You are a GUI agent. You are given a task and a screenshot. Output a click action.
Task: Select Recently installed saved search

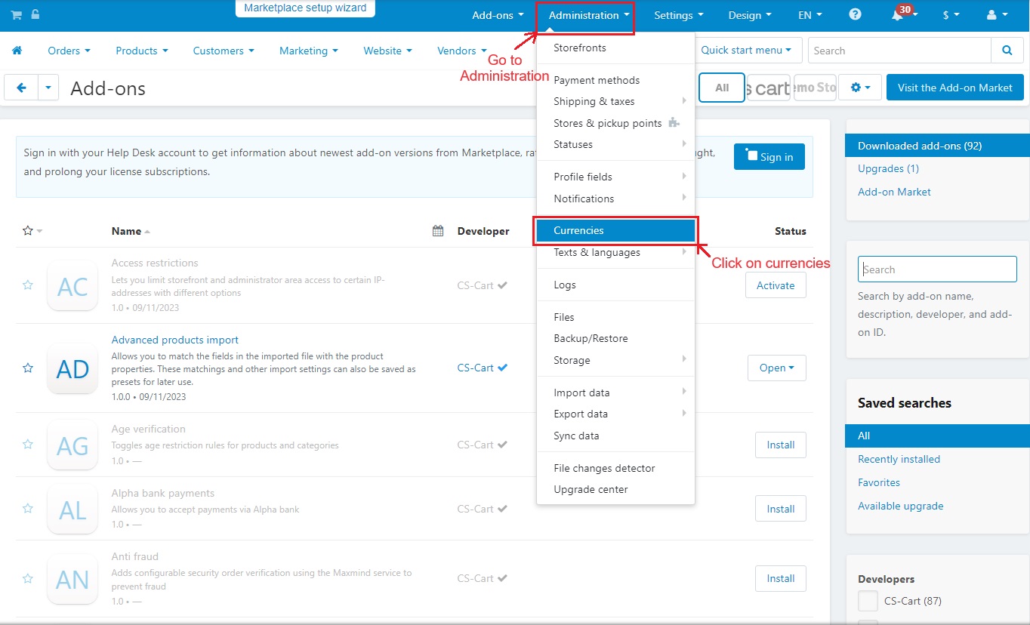899,459
